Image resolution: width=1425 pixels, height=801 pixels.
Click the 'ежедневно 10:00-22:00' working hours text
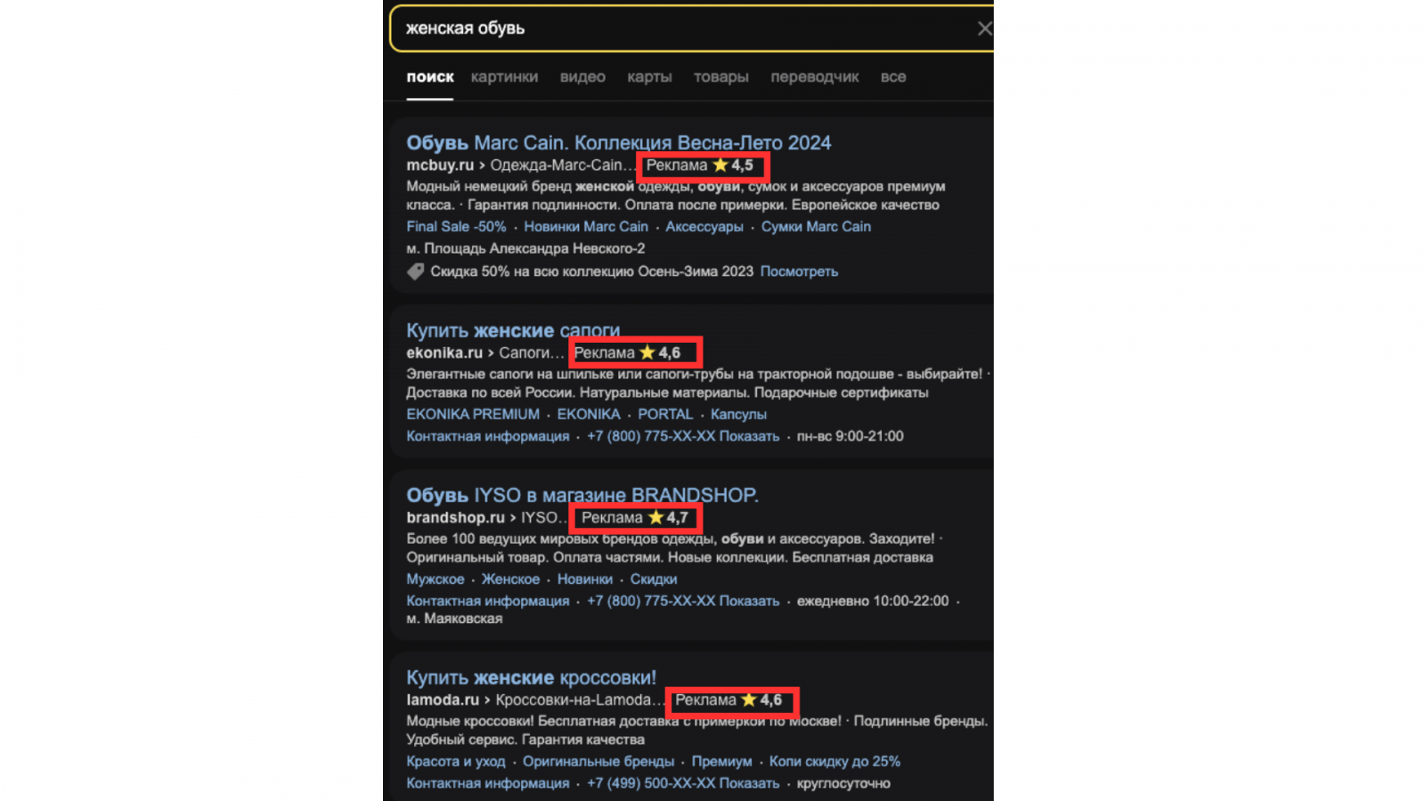tap(873, 601)
